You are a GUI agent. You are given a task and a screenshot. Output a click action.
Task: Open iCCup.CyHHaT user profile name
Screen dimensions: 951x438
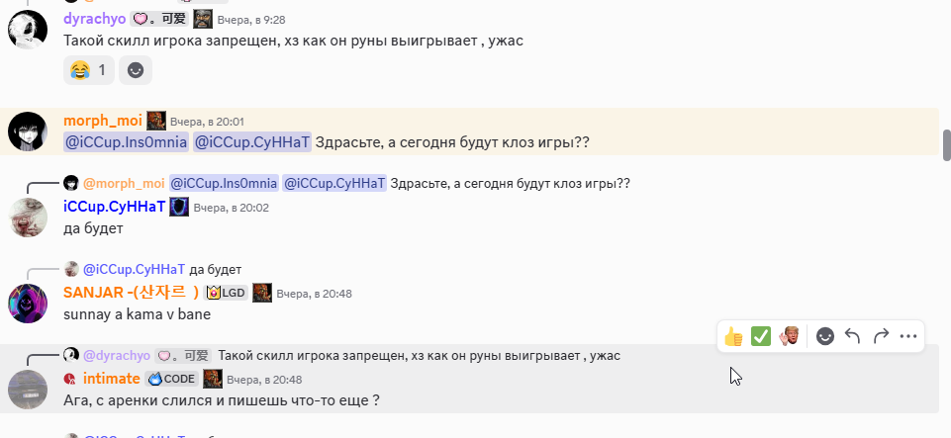[115, 208]
